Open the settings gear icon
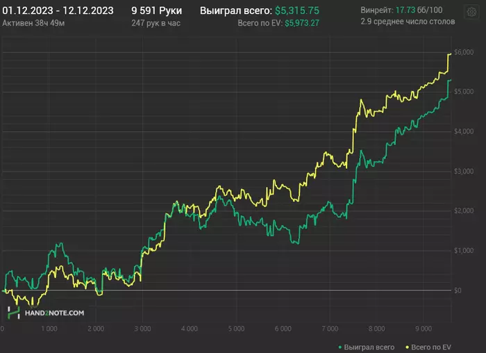The height and width of the screenshot is (353, 486). point(471,13)
